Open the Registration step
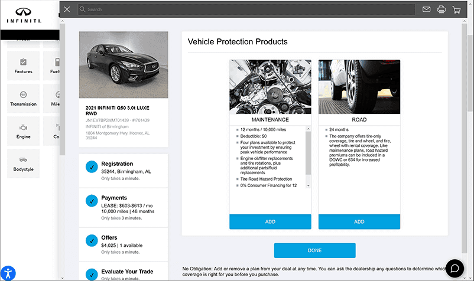Screen dimensions: 474x281 tap(124, 171)
